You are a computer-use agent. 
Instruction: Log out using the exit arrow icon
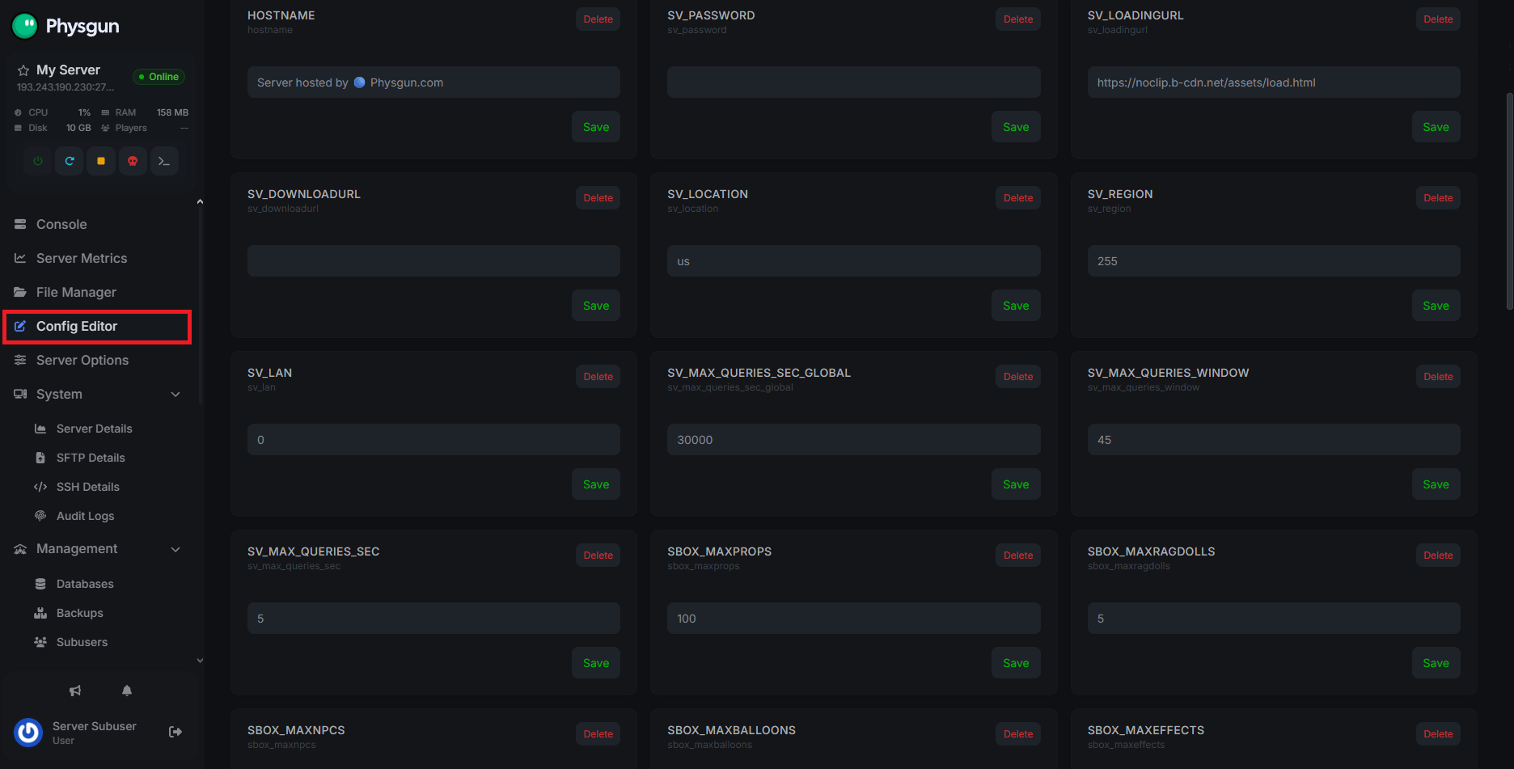pyautogui.click(x=176, y=732)
